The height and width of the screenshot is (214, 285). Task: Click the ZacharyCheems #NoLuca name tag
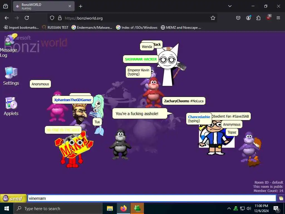[x=184, y=101]
